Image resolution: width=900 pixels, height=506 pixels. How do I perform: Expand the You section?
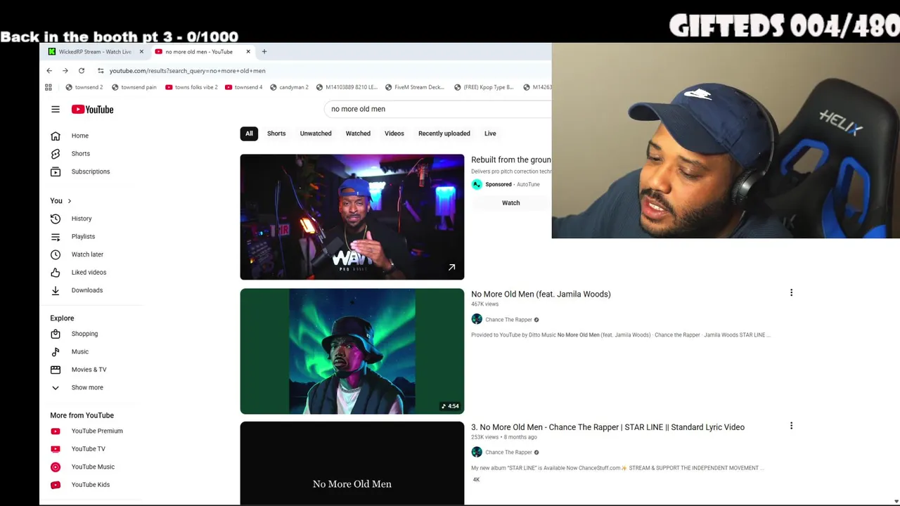coord(60,201)
